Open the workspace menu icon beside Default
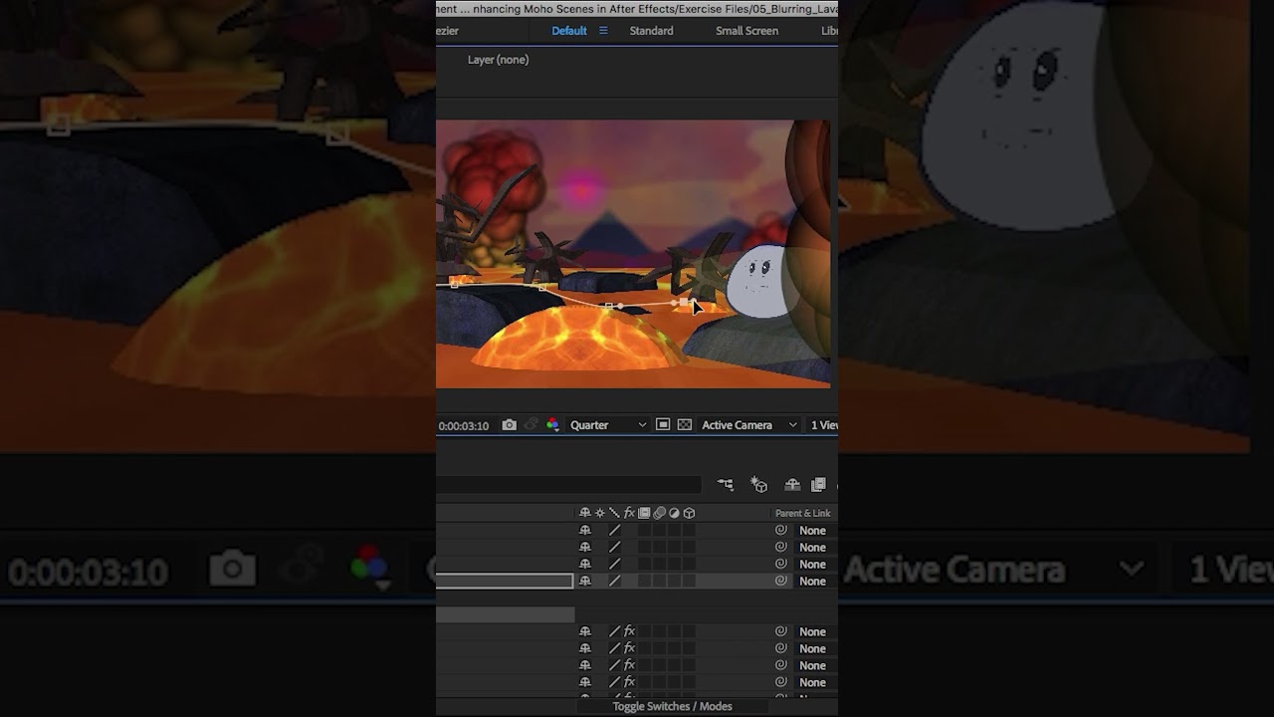 click(x=603, y=31)
